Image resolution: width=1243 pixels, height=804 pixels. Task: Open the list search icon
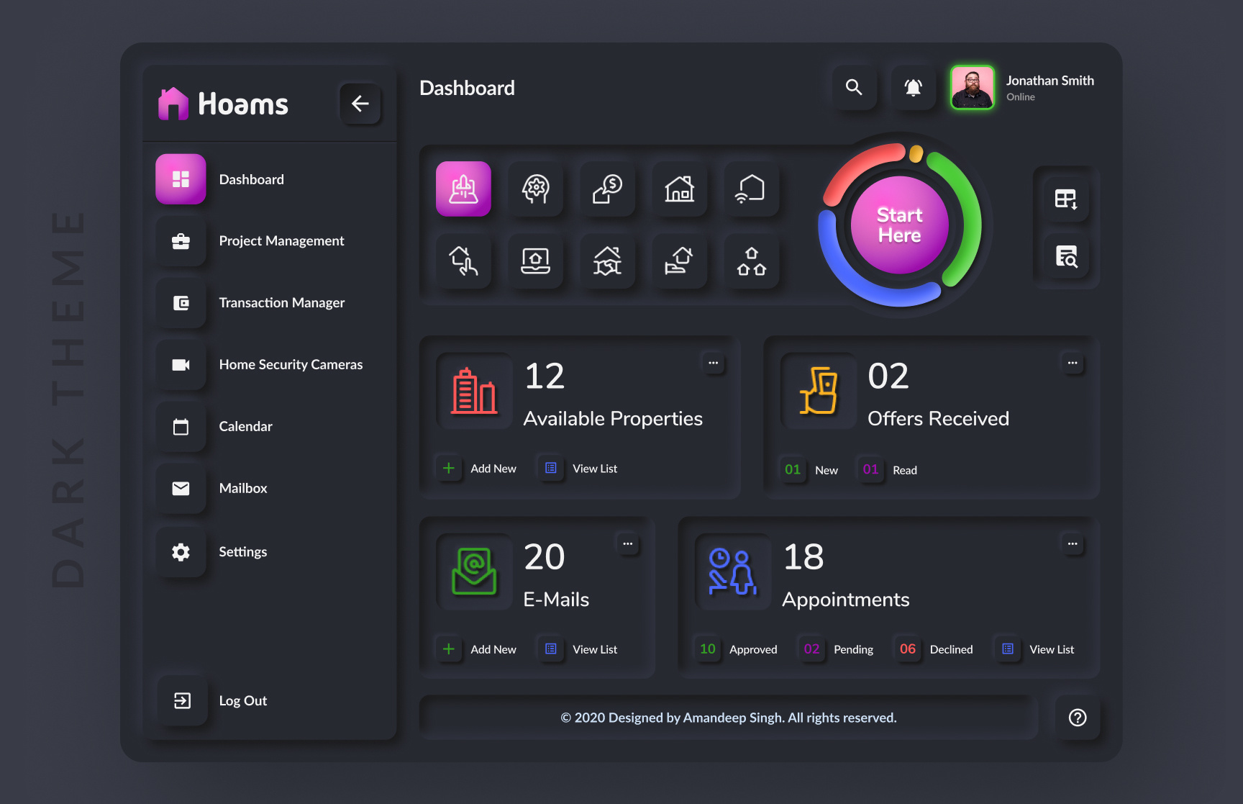[x=1066, y=257]
